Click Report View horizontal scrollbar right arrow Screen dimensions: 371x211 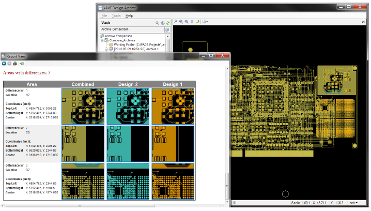point(223,206)
